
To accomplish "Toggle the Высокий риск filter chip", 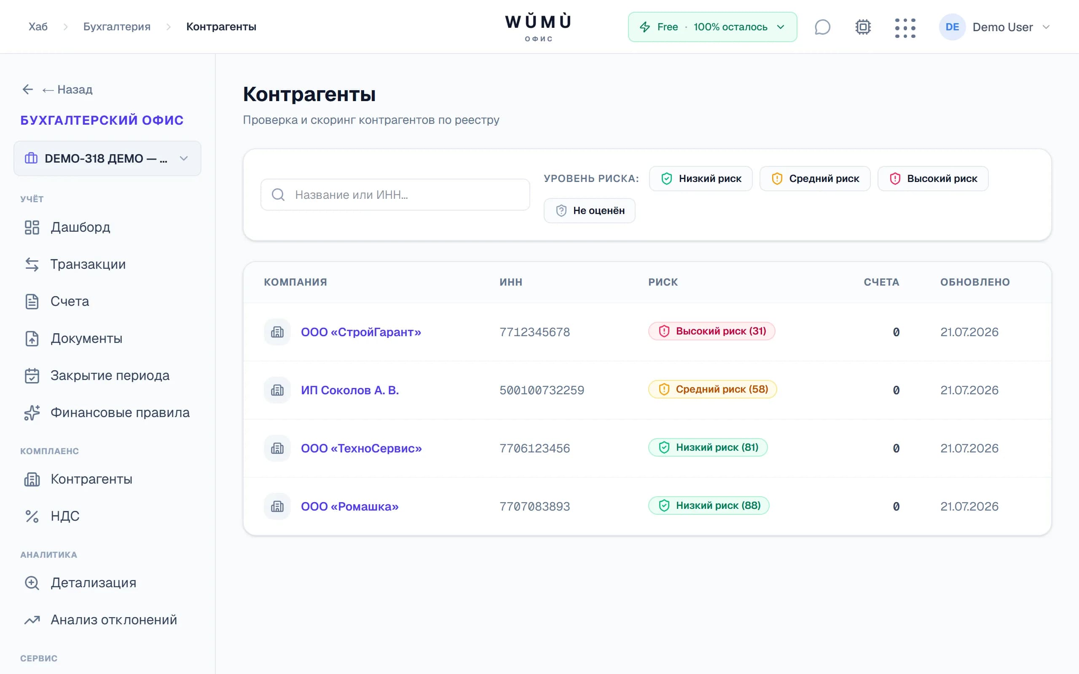I will point(933,178).
